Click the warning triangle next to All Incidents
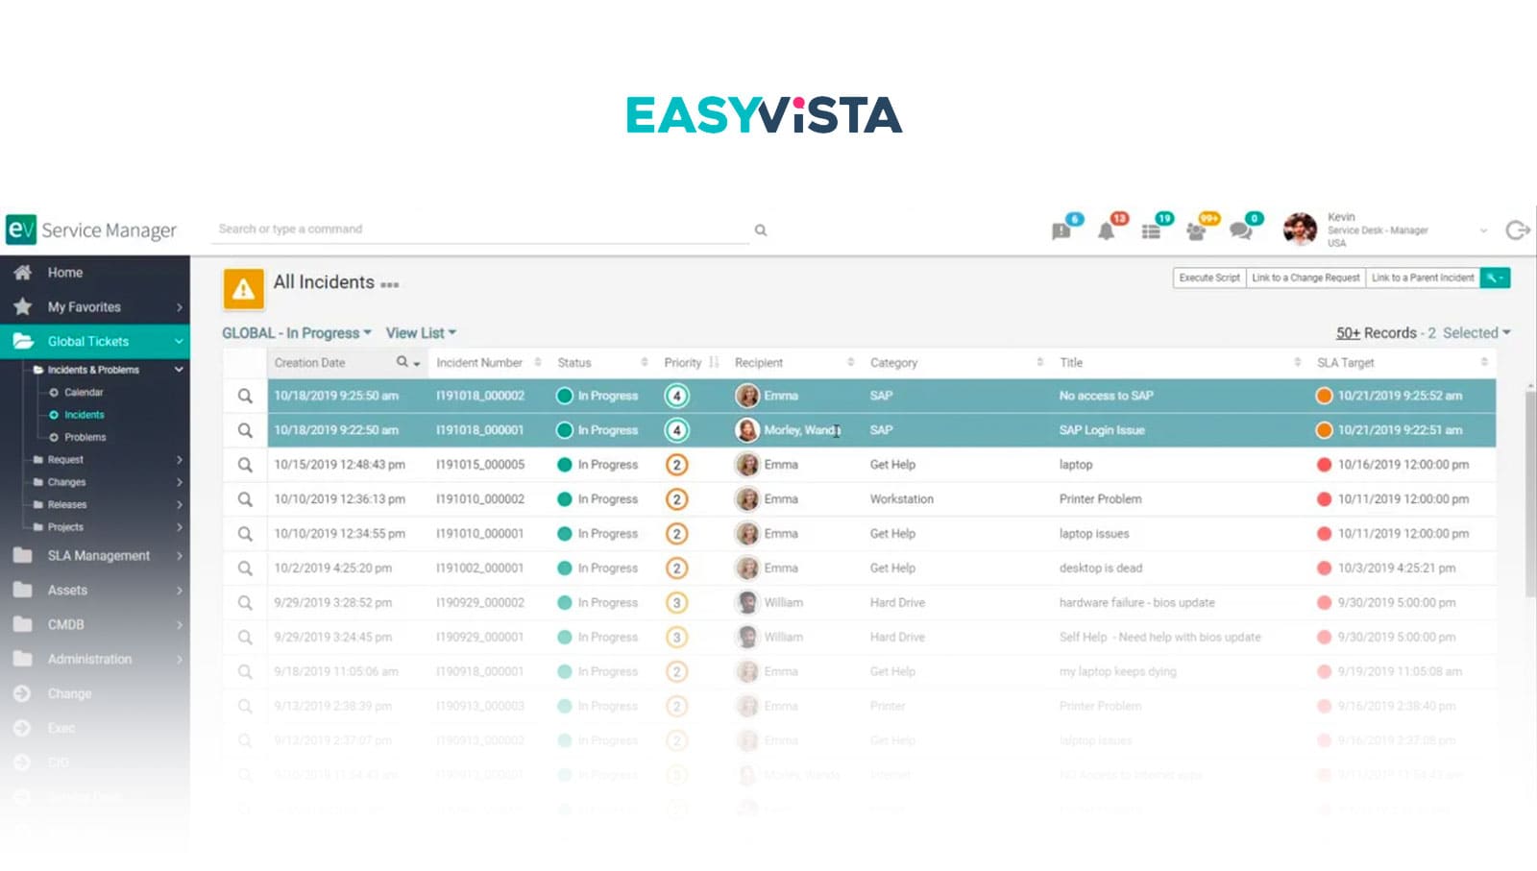 243,288
